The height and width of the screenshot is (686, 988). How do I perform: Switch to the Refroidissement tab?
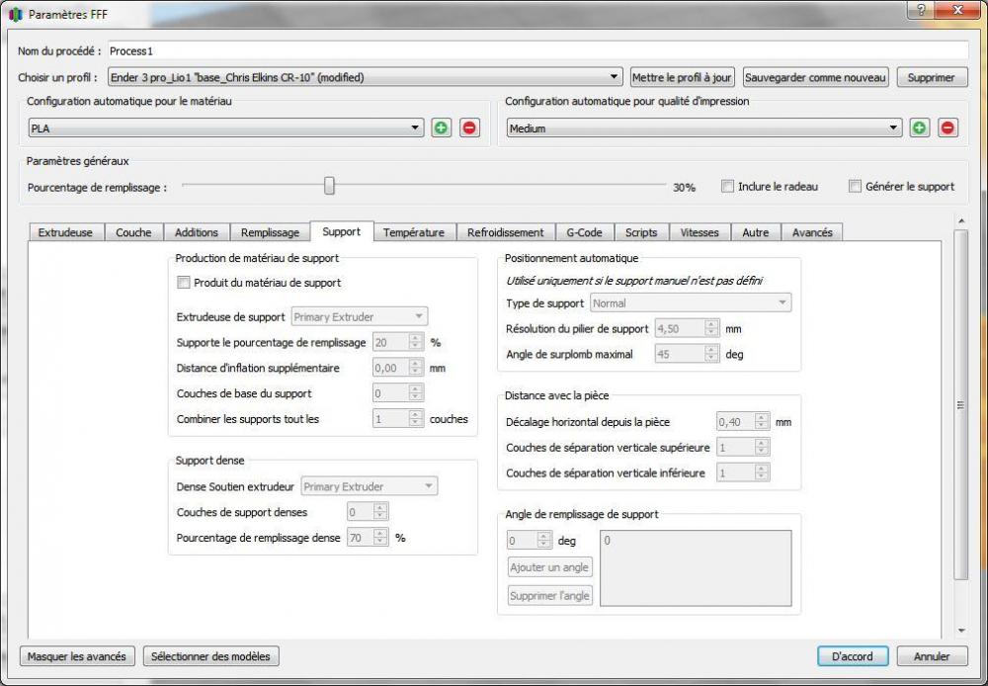pos(505,232)
